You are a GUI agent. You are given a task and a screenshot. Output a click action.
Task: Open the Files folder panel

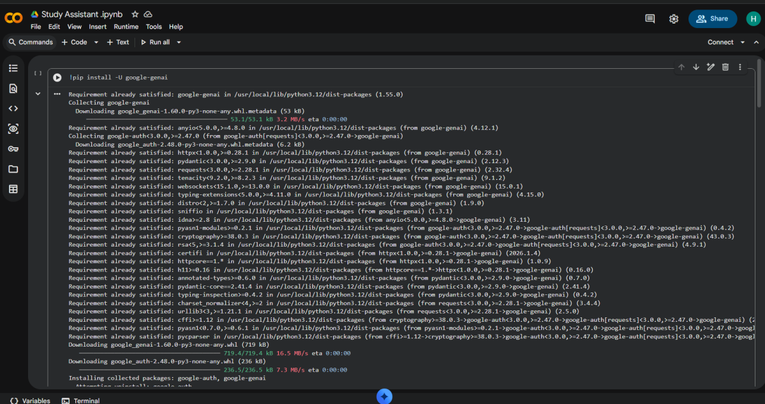tap(13, 169)
